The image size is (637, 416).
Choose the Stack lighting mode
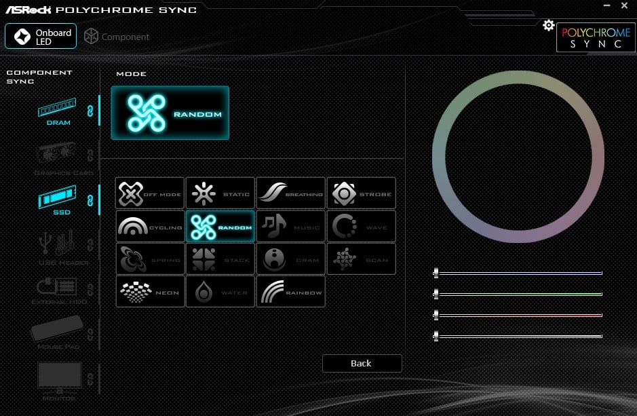(220, 259)
